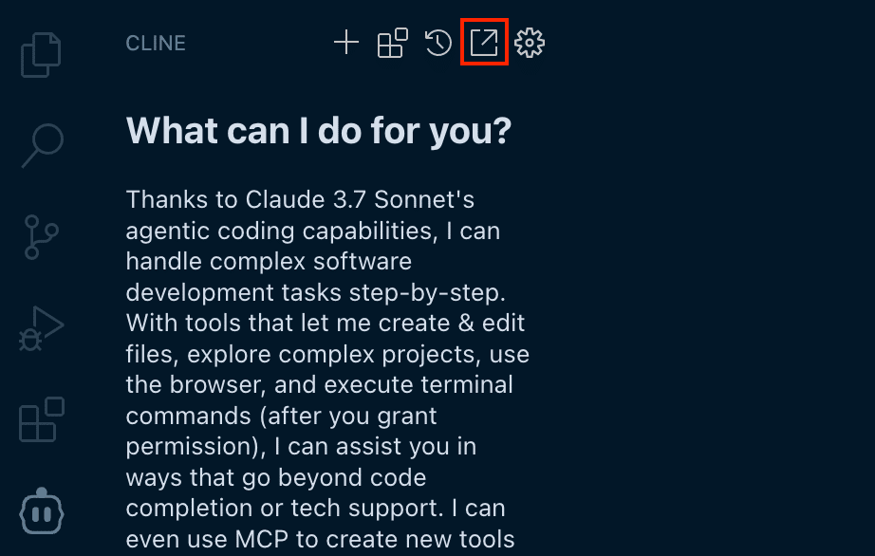Image resolution: width=875 pixels, height=556 pixels.
Task: Click the CLINE panel title
Action: tap(156, 44)
